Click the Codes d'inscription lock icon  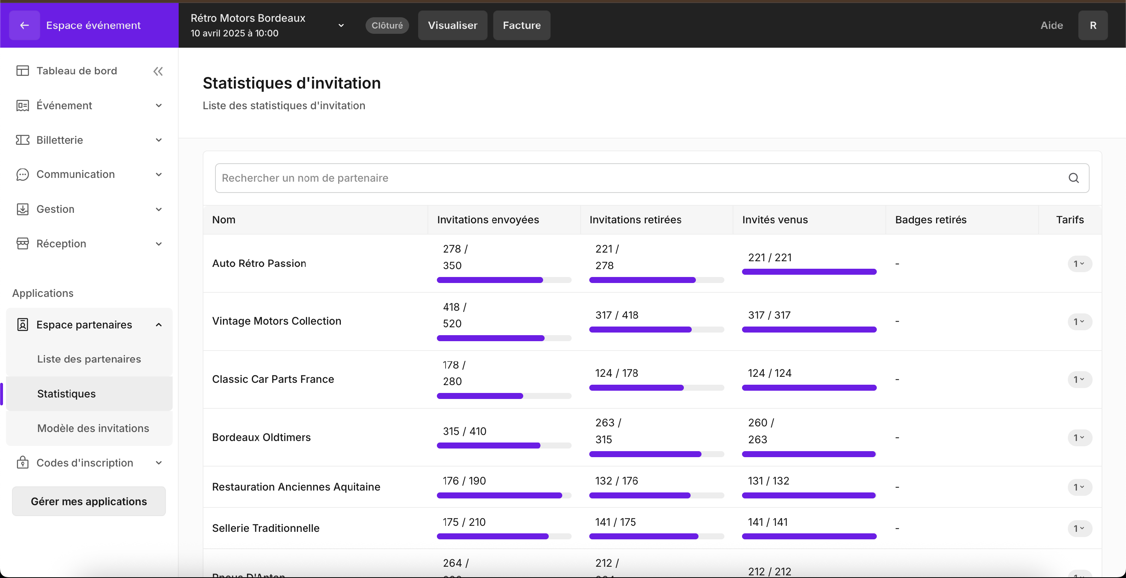22,462
